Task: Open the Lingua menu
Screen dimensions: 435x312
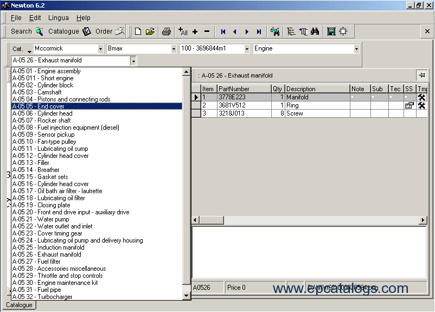Action: 58,18
